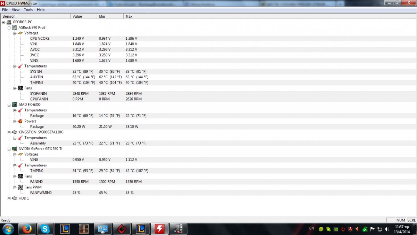
Task: Expand the HDD 1 node
Action: 9,198
